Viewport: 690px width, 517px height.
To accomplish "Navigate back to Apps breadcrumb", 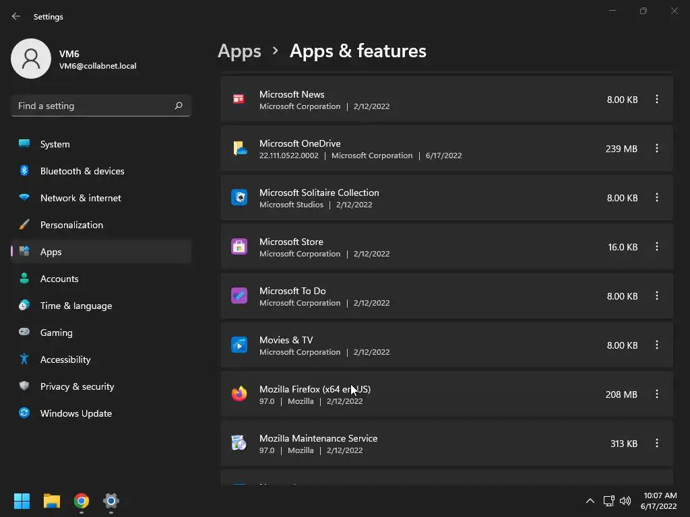I will click(239, 51).
